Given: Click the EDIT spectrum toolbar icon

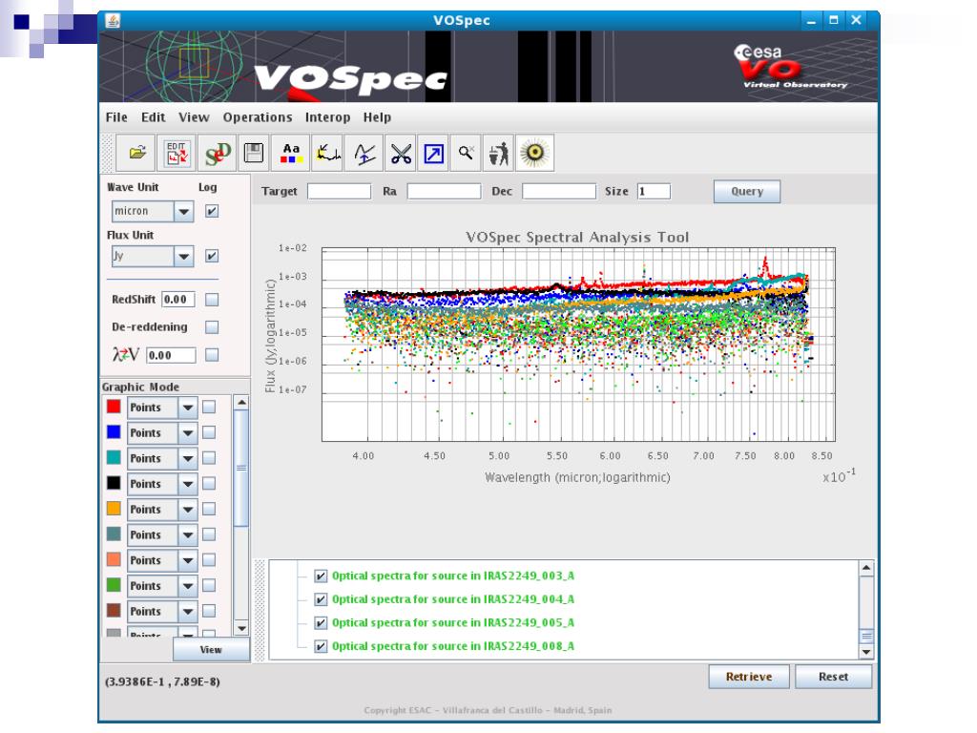Looking at the screenshot, I should pyautogui.click(x=177, y=154).
